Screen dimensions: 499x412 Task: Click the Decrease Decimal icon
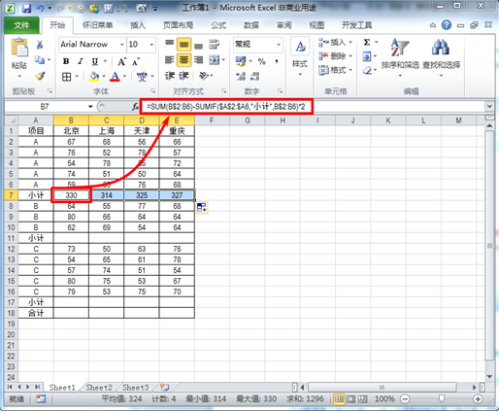tap(255, 77)
